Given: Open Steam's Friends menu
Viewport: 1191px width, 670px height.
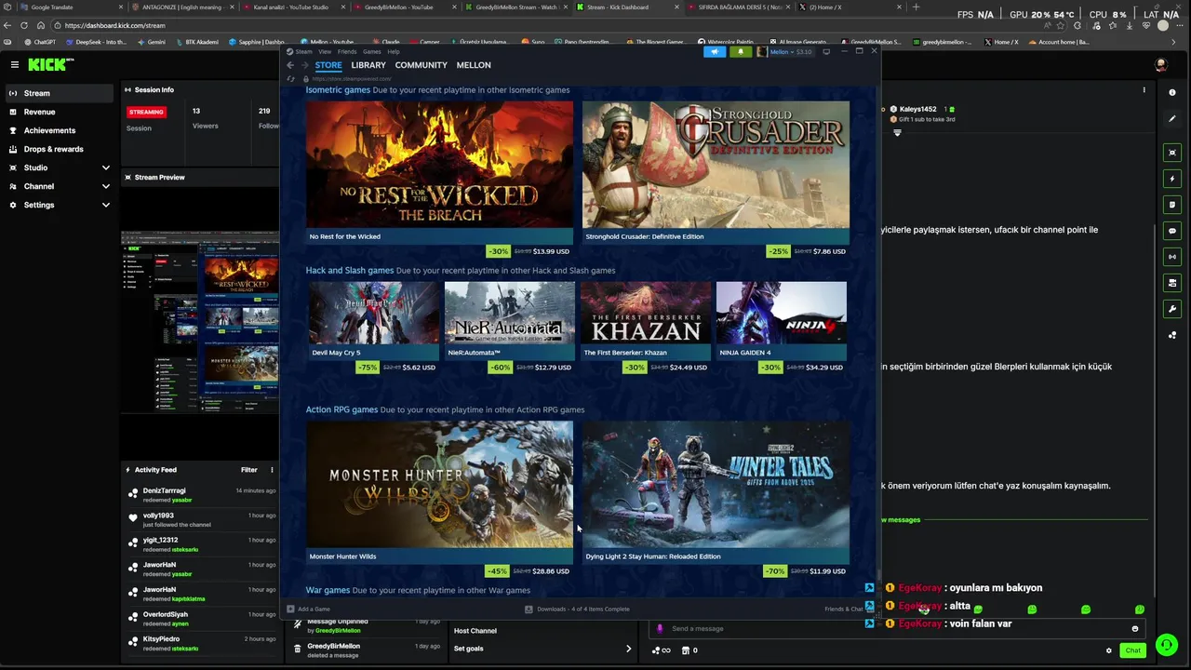Looking at the screenshot, I should [347, 52].
